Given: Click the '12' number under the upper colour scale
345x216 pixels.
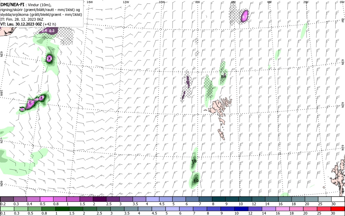Looking at the screenshot, I should coord(254,204).
